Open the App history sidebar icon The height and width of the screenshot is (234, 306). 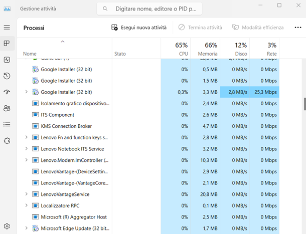tap(7, 76)
